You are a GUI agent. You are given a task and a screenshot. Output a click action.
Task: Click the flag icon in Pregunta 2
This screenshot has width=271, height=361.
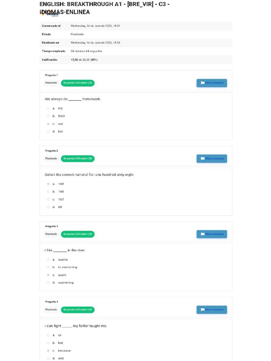pos(203,159)
